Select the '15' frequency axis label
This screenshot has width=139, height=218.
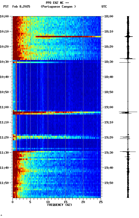(65, 202)
